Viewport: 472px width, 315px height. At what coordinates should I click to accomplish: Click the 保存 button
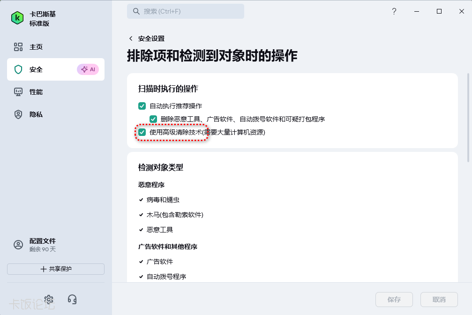coord(394,300)
